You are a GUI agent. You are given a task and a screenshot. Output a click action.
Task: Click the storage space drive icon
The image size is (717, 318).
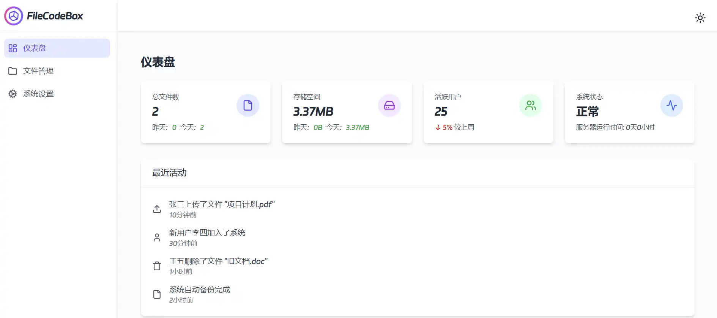pos(389,105)
